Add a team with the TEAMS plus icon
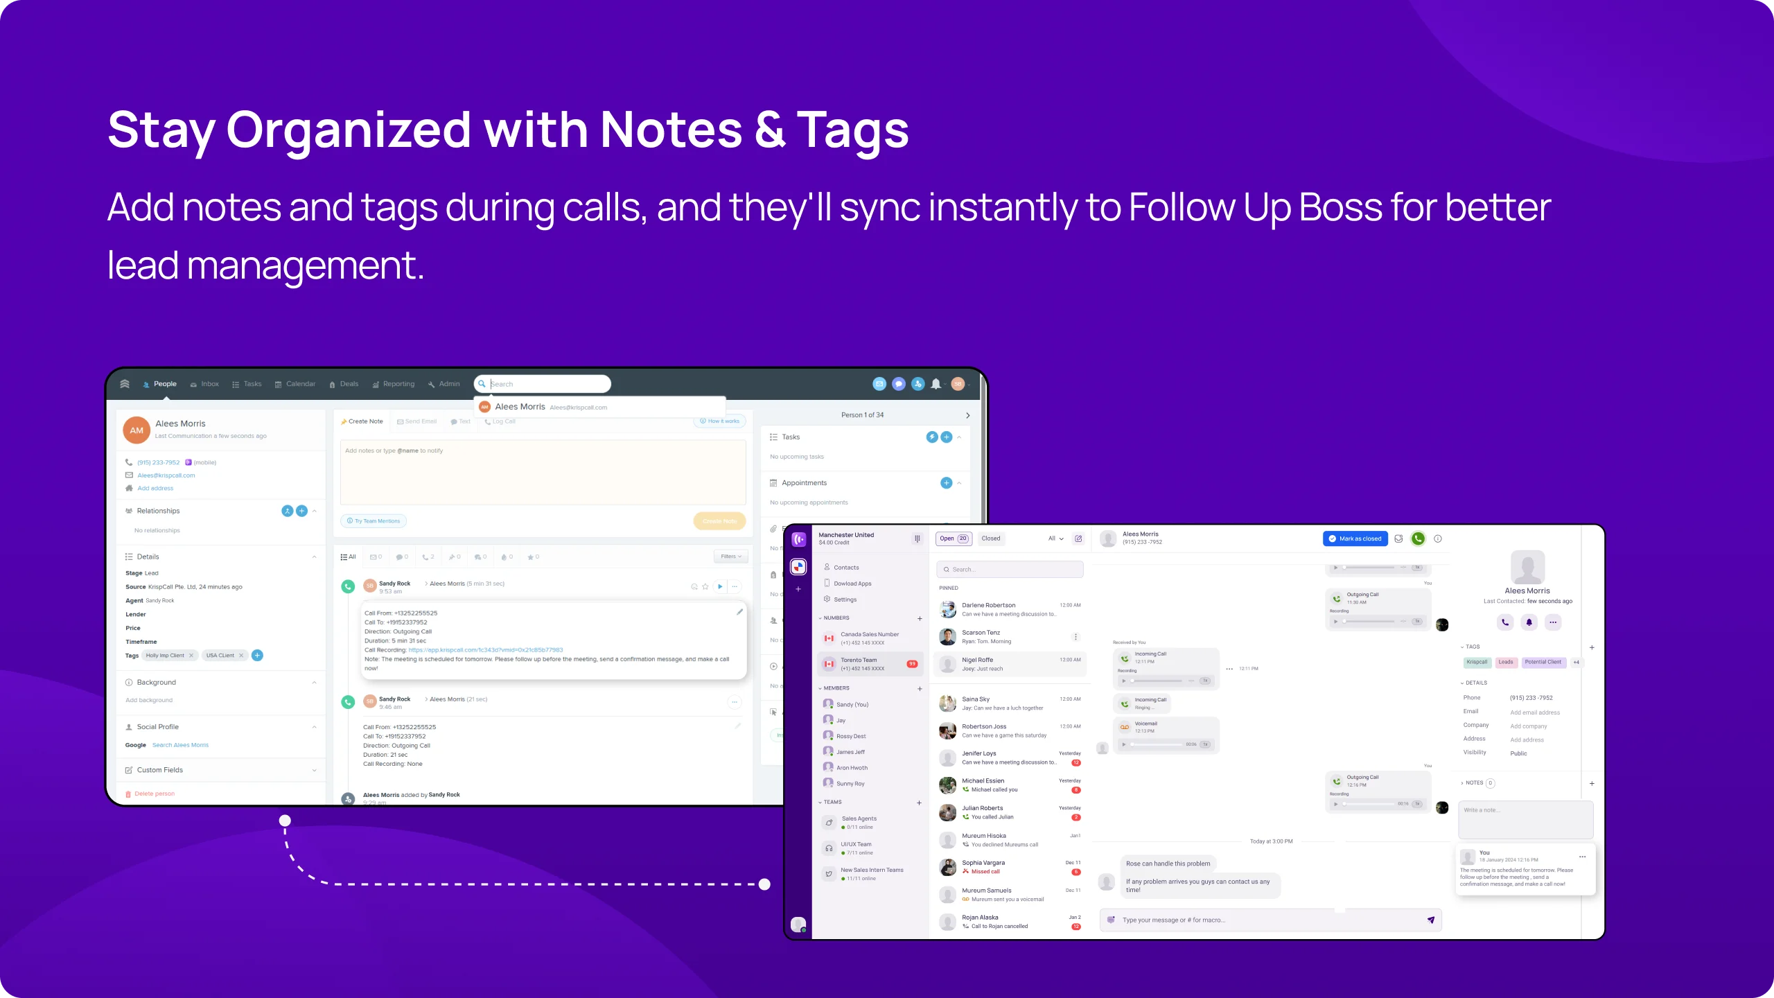 (x=919, y=803)
